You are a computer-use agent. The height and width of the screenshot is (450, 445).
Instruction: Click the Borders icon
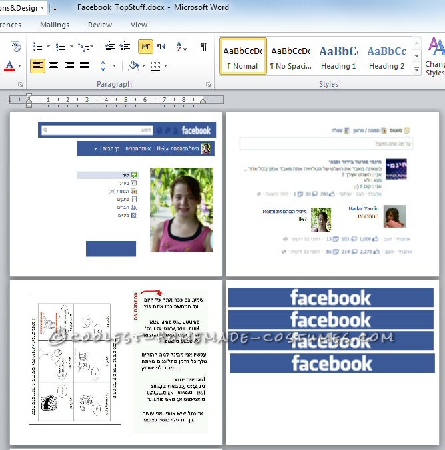coord(155,66)
